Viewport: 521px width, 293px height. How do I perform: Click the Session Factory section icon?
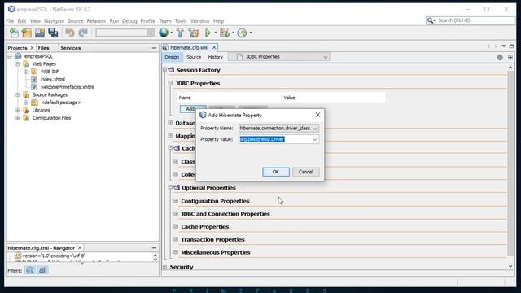[x=172, y=70]
